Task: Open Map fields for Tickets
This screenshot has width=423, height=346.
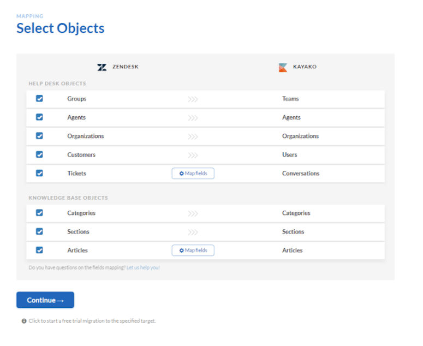Action: coord(193,174)
